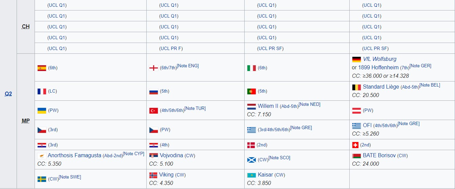Click the Switzerland flag icon
The height and width of the screenshot is (189, 455).
tap(355, 145)
